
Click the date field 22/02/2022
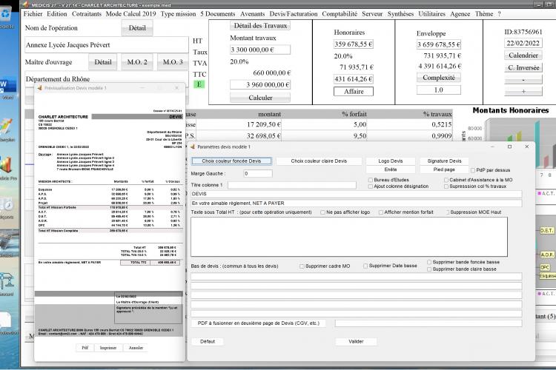pyautogui.click(x=523, y=43)
